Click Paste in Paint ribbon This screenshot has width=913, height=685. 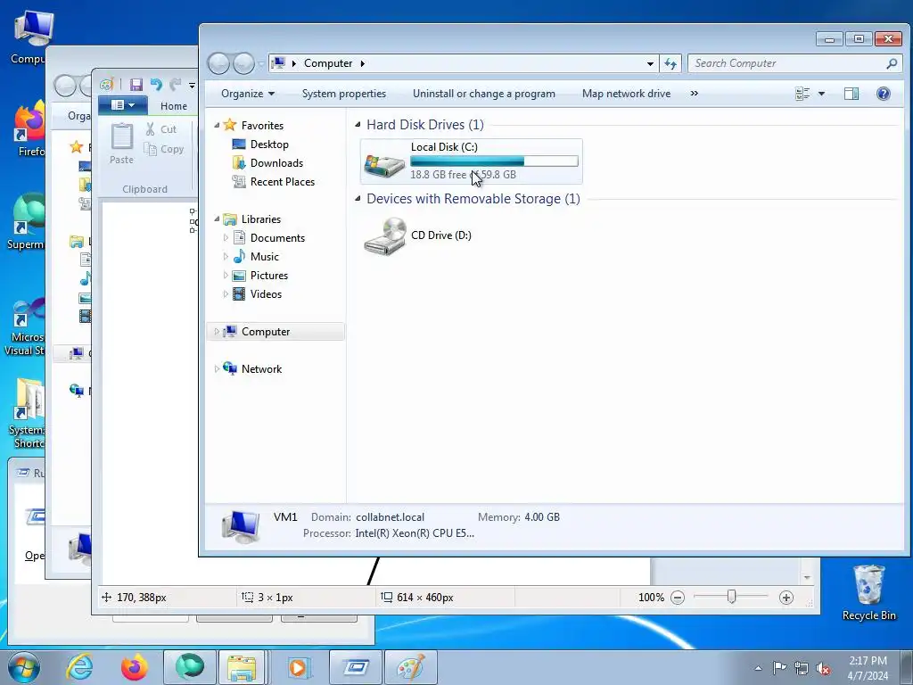[x=121, y=144]
